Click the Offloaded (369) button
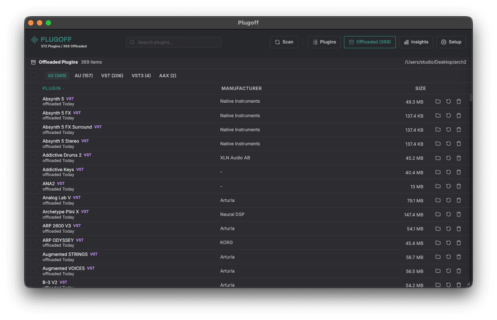Viewport: 497px width, 320px height. click(x=369, y=42)
